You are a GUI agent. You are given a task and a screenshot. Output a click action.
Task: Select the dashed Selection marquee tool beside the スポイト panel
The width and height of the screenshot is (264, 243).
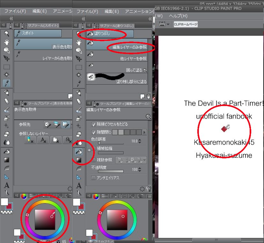point(7,67)
